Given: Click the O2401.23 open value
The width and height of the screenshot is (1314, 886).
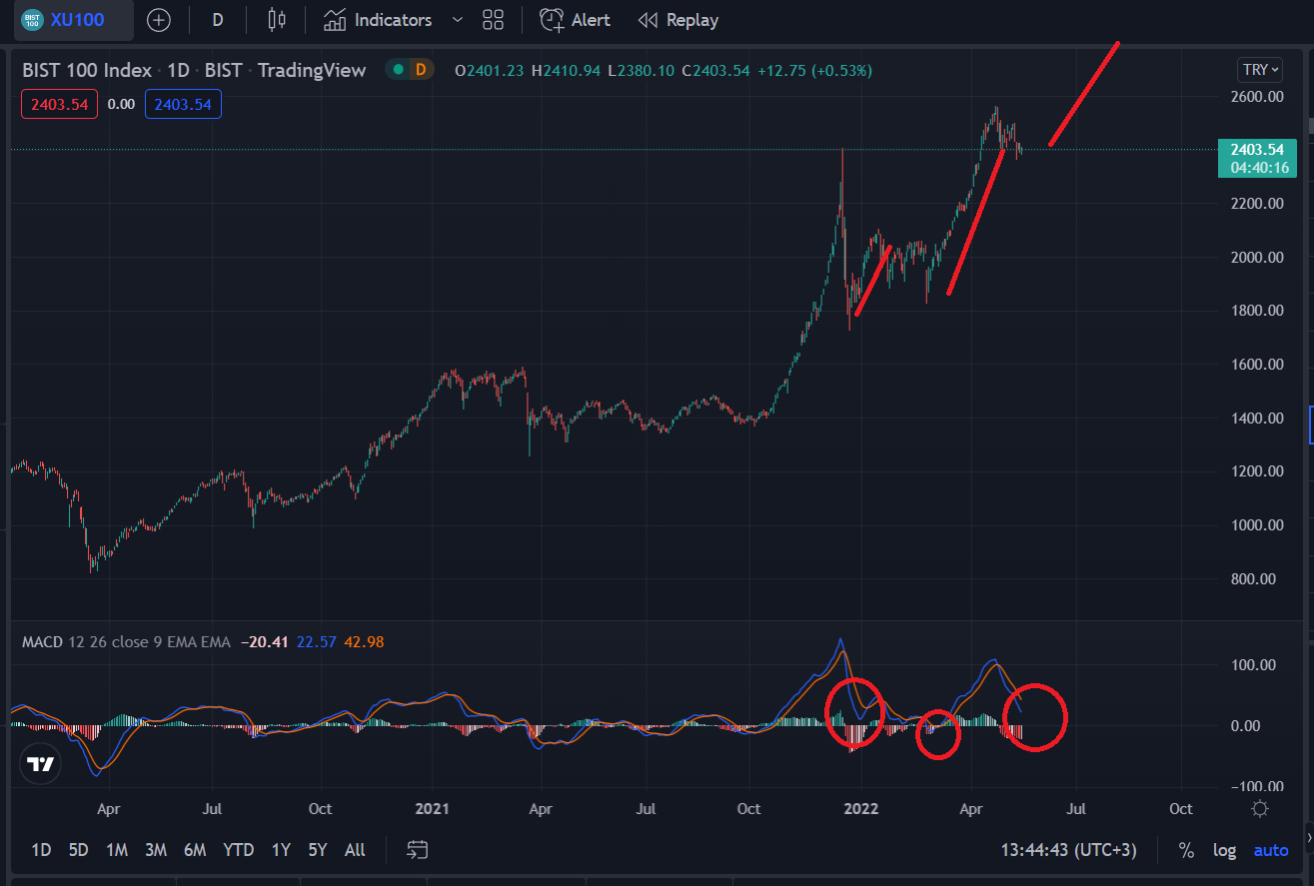Looking at the screenshot, I should (490, 71).
